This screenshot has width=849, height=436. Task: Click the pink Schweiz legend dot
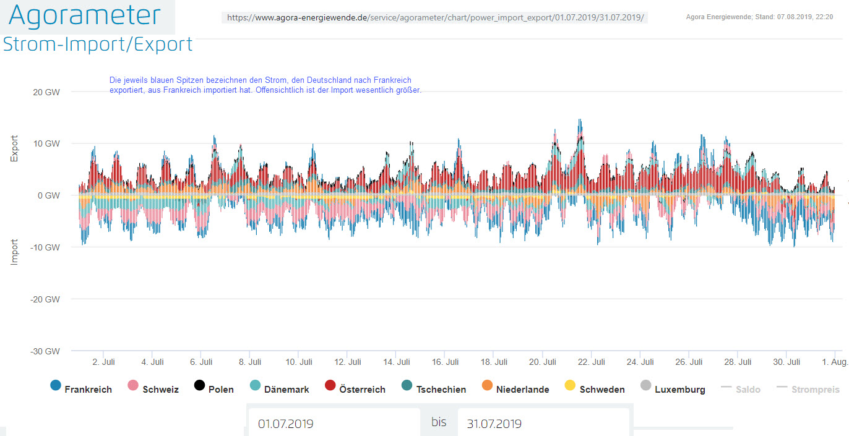[133, 386]
